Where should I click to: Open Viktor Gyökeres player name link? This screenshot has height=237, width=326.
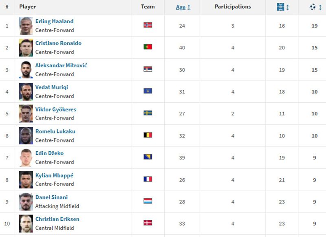56,109
